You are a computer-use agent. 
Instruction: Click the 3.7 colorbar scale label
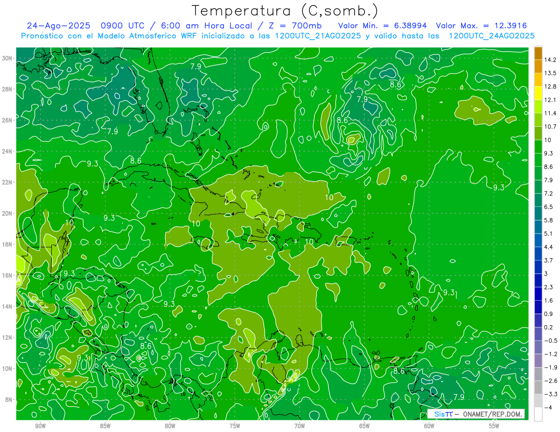pos(549,261)
